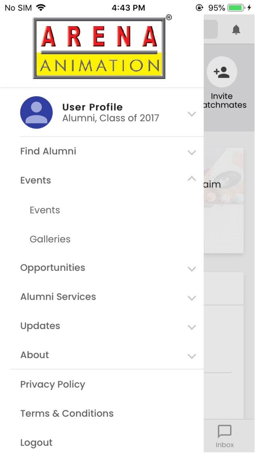
Task: Tap Logout at the bottom
Action: (x=36, y=442)
